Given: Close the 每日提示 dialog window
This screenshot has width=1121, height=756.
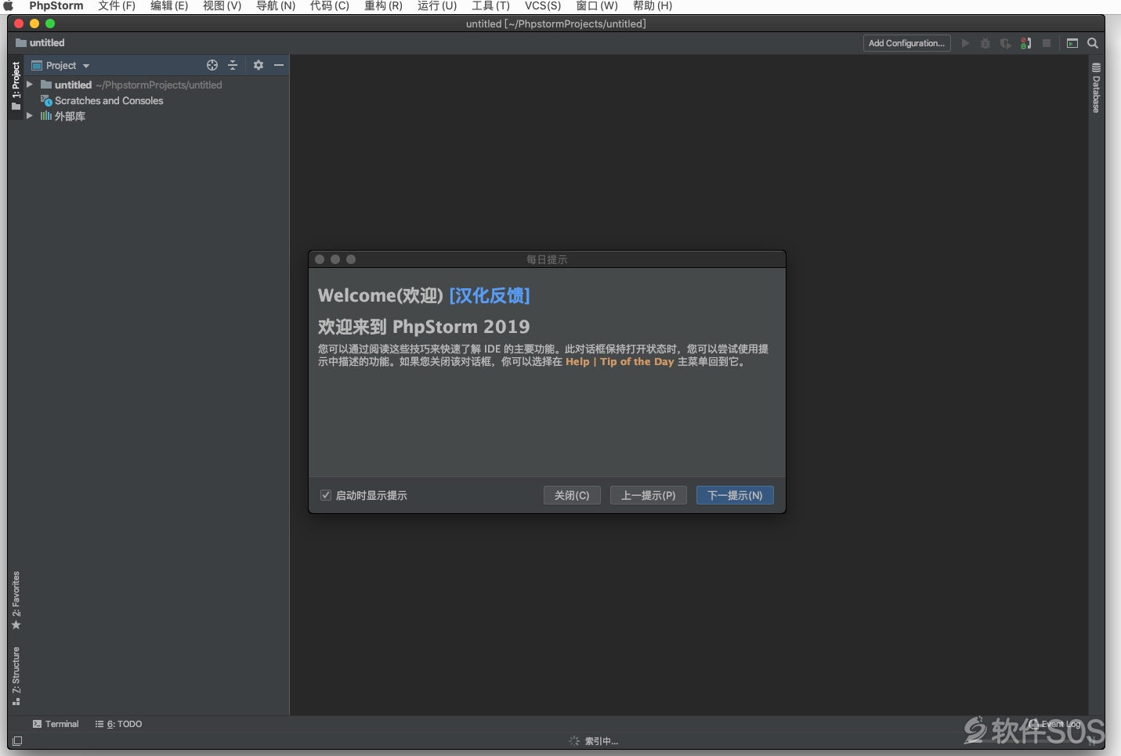Looking at the screenshot, I should pyautogui.click(x=320, y=259).
